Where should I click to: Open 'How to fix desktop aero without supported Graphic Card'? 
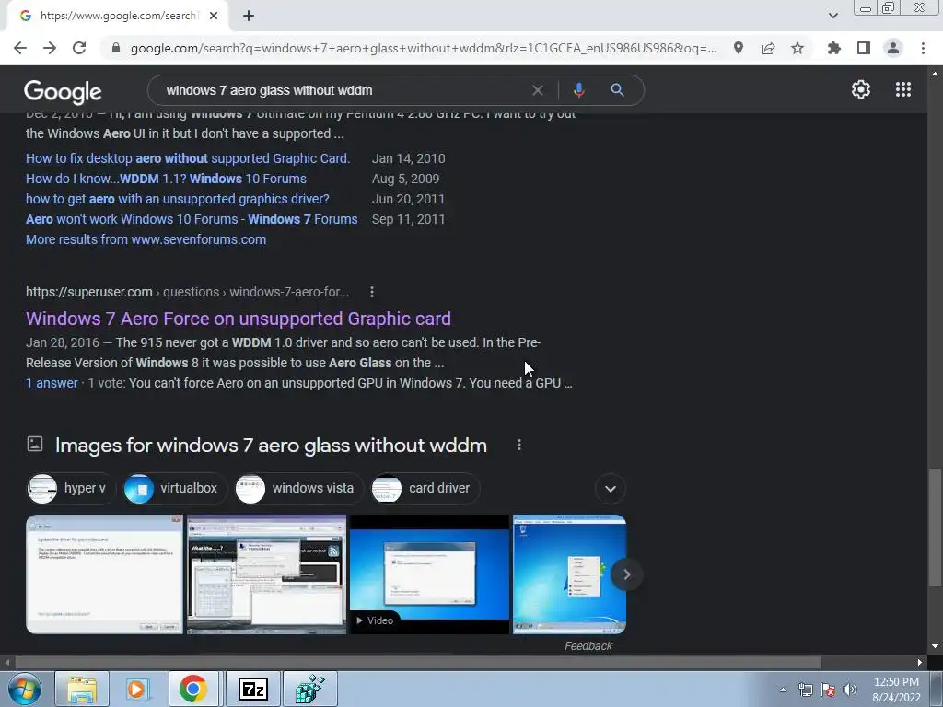coord(188,158)
